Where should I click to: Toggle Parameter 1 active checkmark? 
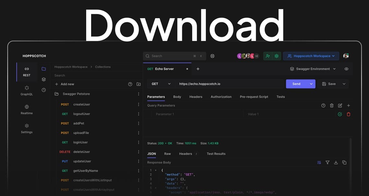pyautogui.click(x=340, y=114)
